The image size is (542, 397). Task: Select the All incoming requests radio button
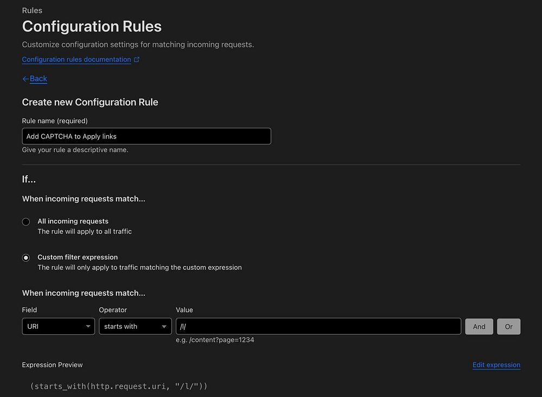click(x=26, y=222)
